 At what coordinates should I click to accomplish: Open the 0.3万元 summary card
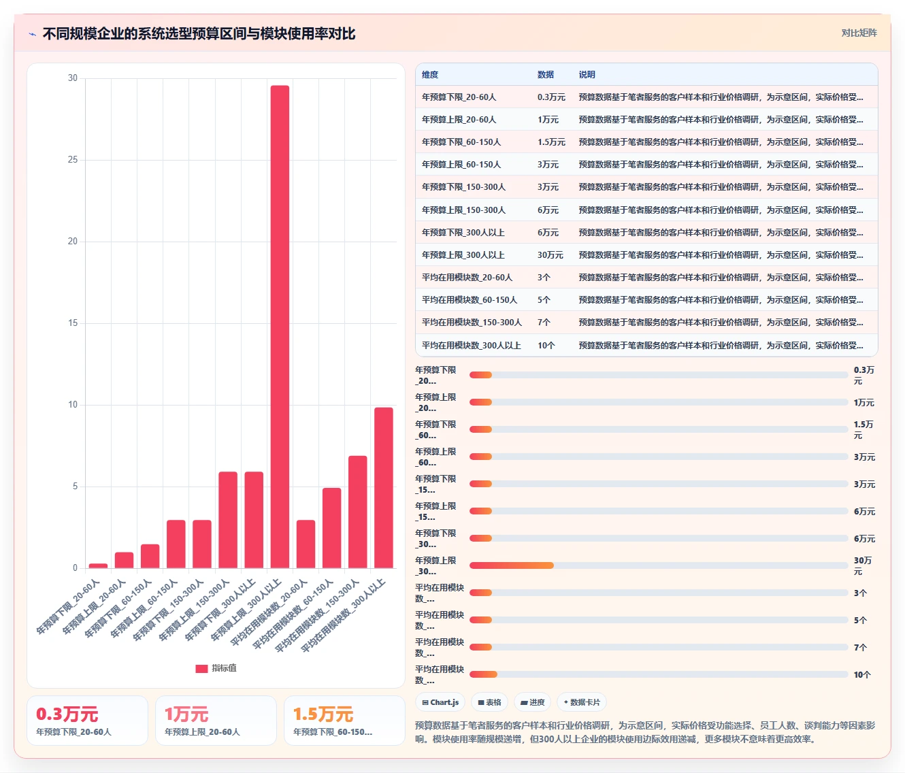coord(87,721)
